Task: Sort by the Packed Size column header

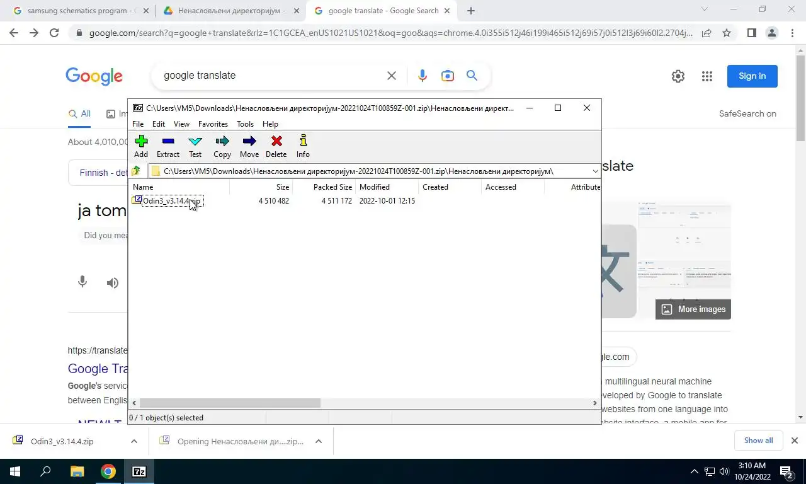Action: click(x=324, y=187)
